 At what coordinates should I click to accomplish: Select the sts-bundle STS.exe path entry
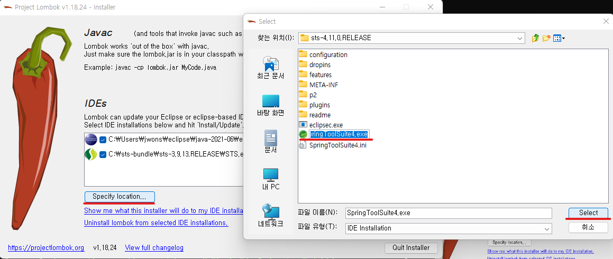176,154
